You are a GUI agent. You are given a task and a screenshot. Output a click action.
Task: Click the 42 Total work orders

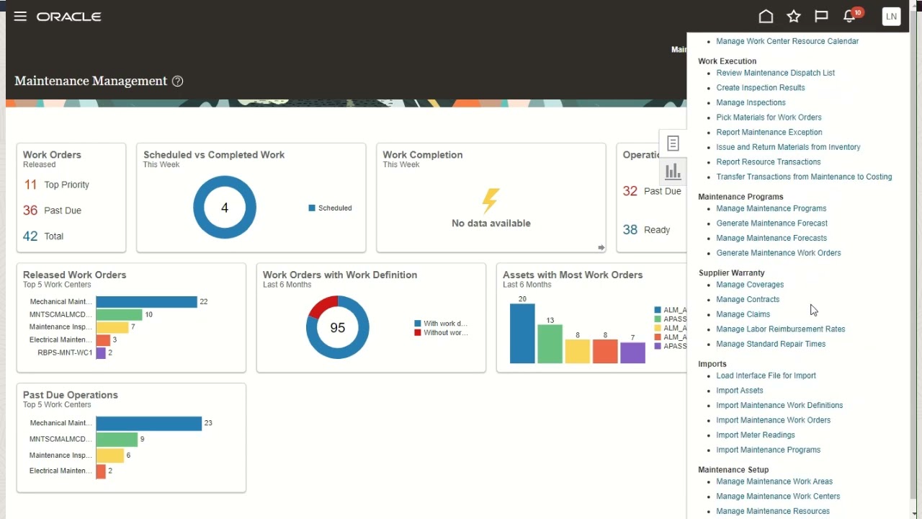pyautogui.click(x=43, y=236)
